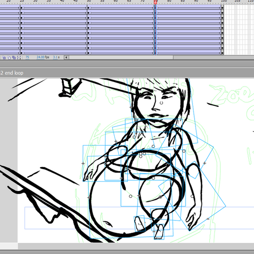Toggle the Onion Skin Outlines button
This screenshot has height=254, width=254.
pyautogui.click(x=9, y=57)
